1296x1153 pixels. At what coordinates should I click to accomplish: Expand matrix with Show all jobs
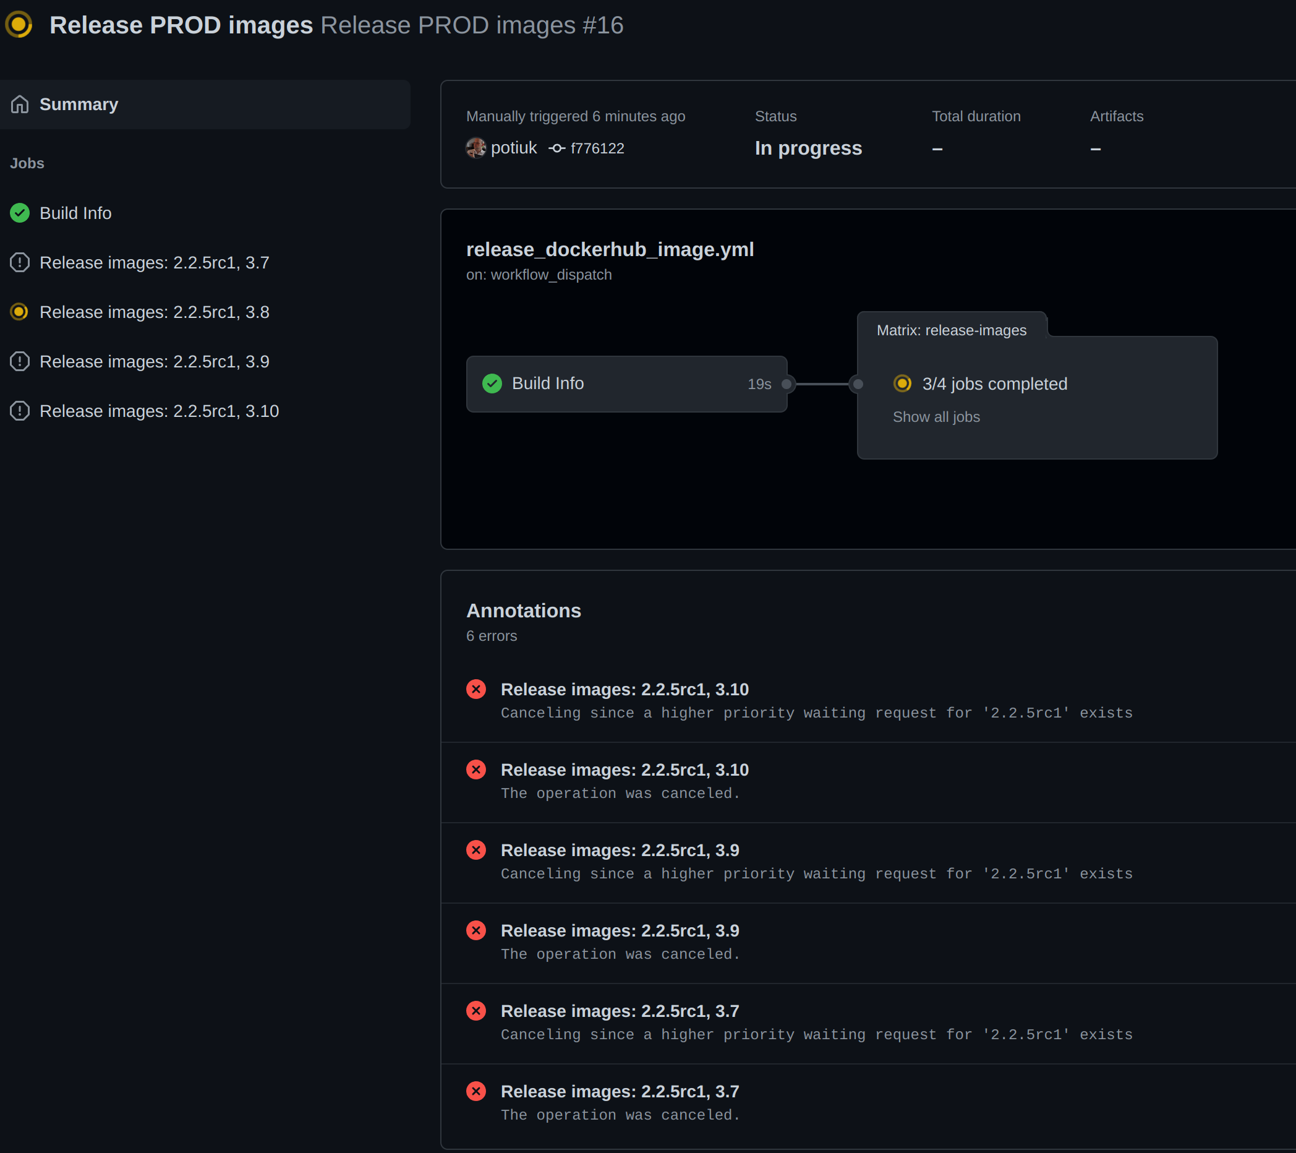click(936, 418)
